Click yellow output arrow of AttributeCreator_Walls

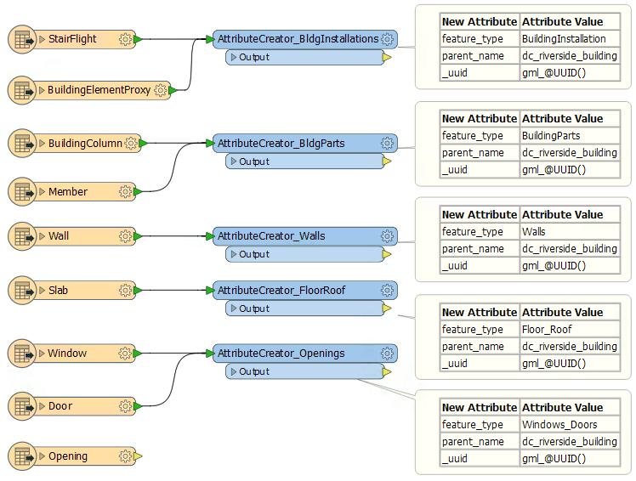coord(387,254)
